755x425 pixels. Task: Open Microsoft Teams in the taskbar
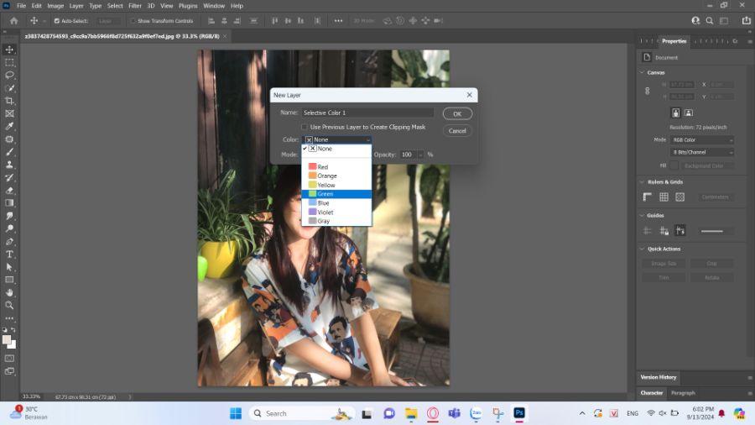454,413
